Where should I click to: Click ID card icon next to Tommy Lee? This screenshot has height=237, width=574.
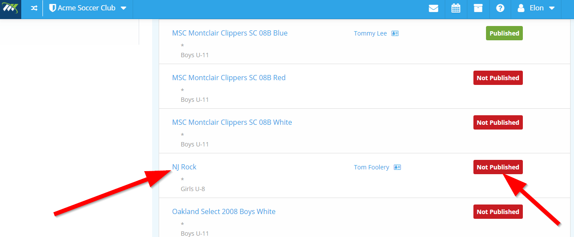click(x=395, y=33)
